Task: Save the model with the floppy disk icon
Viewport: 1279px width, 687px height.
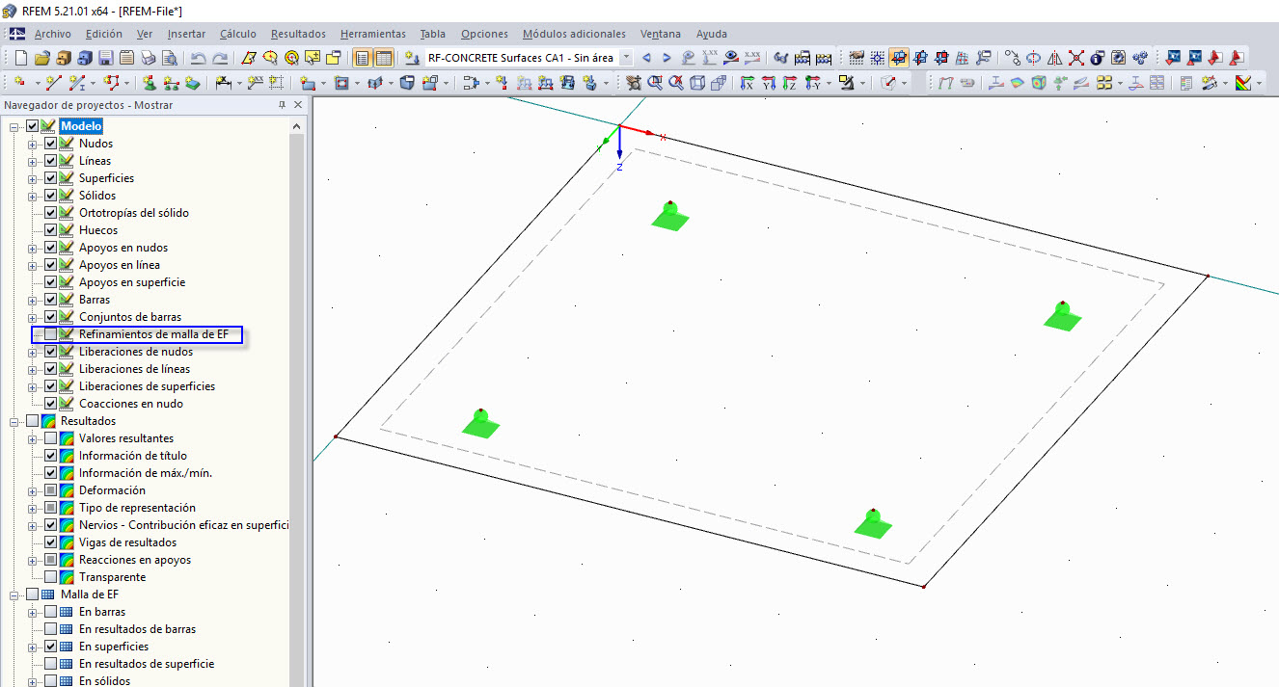Action: coord(105,58)
